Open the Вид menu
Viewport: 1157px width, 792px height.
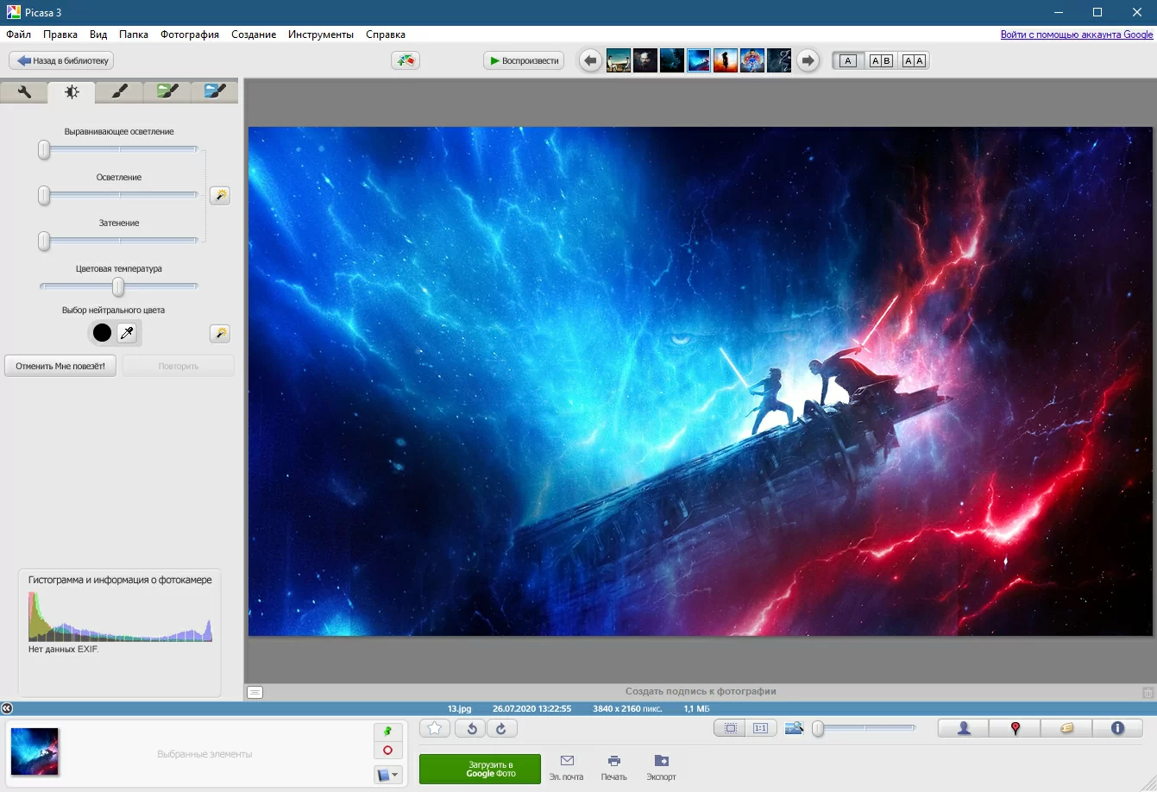[x=98, y=35]
